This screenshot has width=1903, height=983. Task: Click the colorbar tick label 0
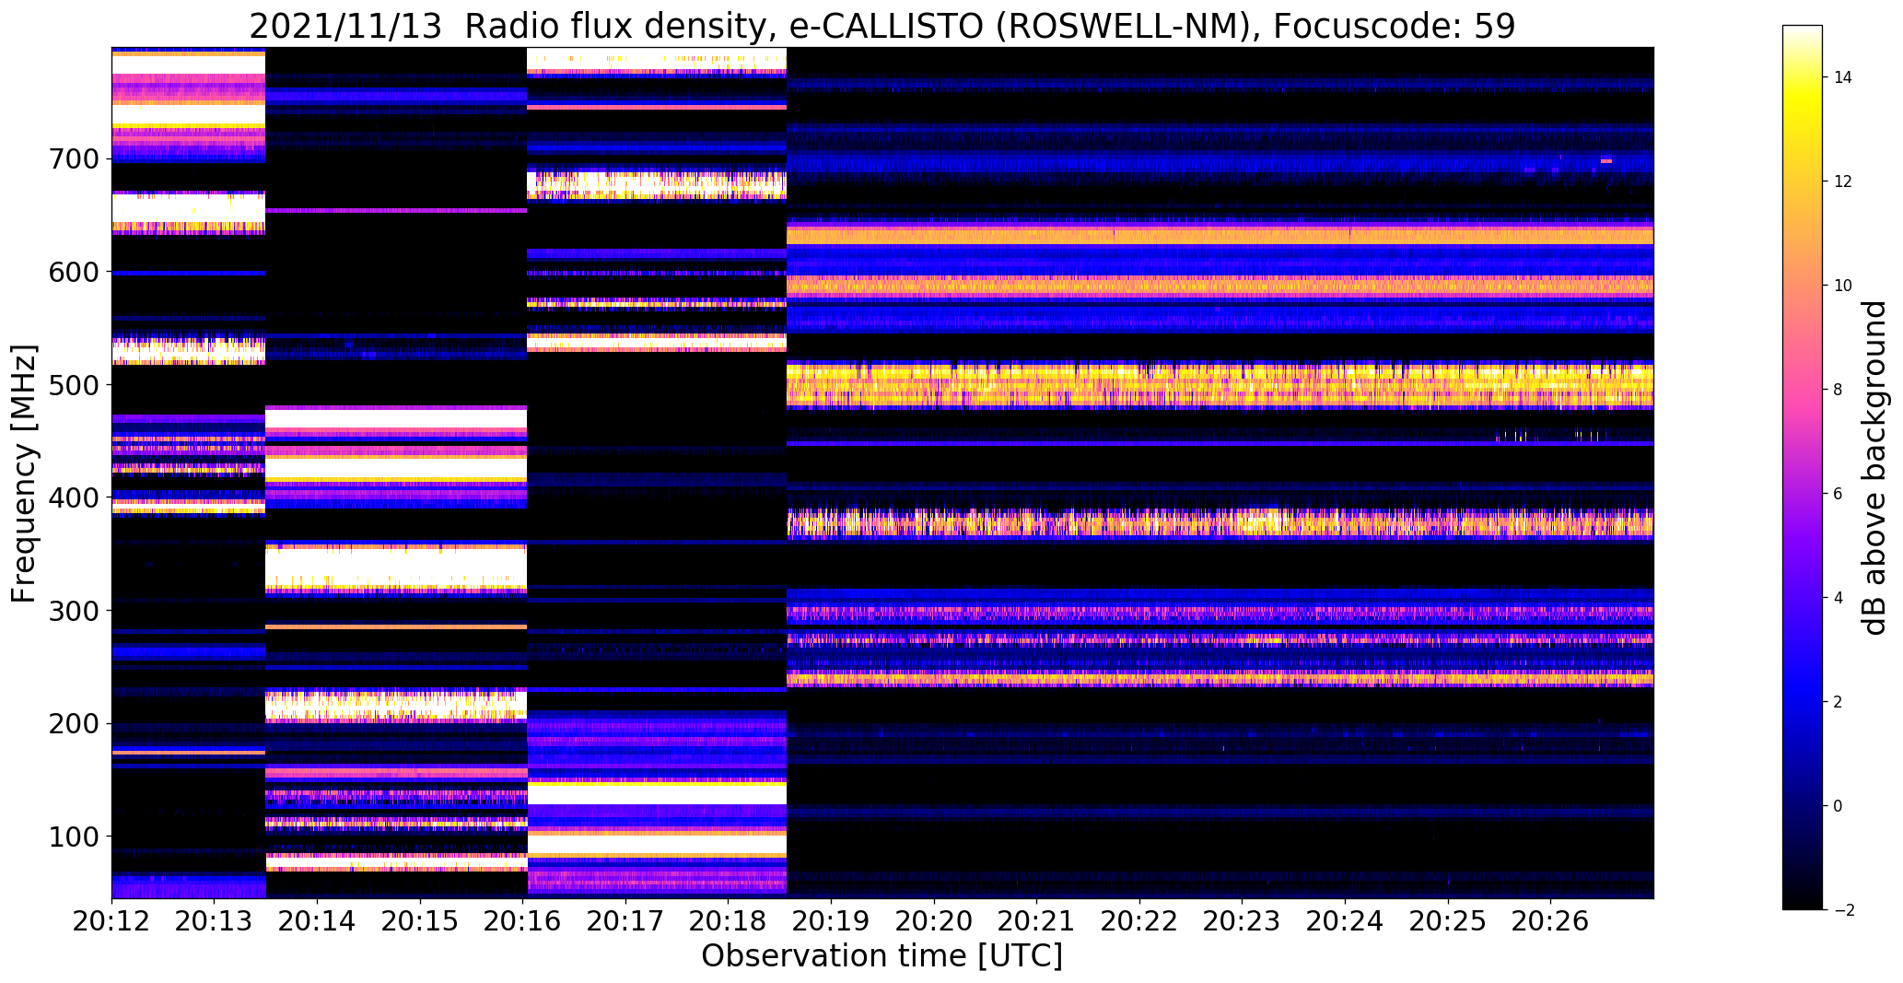1838,806
